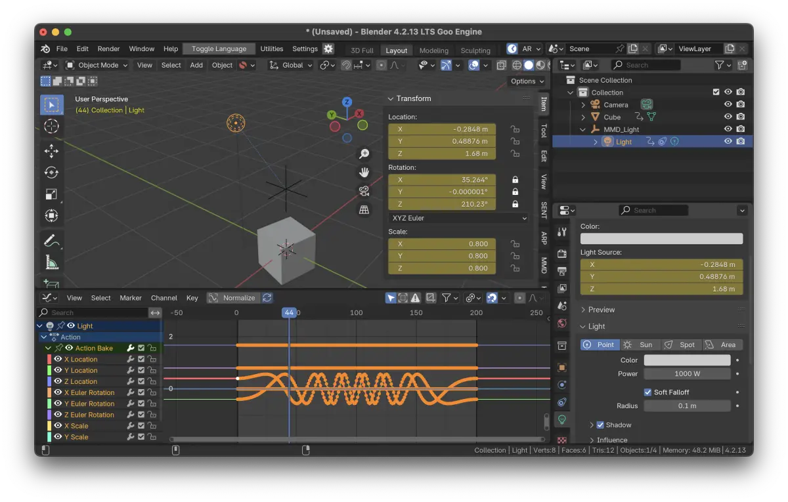
Task: Open the light Color swatch
Action: 687,360
